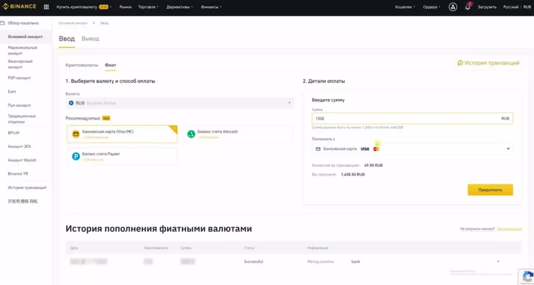Click the Продолжить button
The height and width of the screenshot is (285, 534).
[490, 190]
